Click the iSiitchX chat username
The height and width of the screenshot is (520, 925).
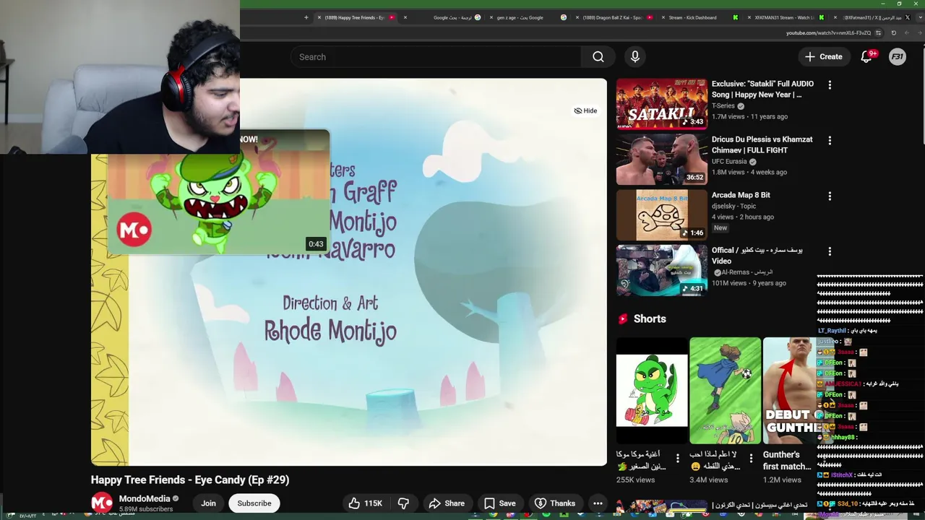(842, 475)
